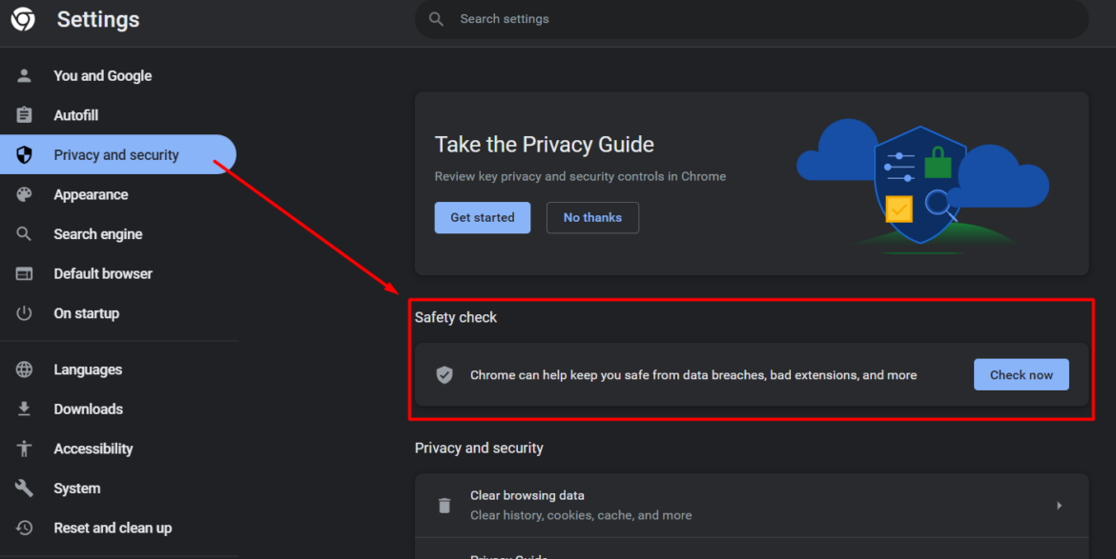The image size is (1116, 559).
Task: Click the Languages globe icon
Action: [x=25, y=369]
